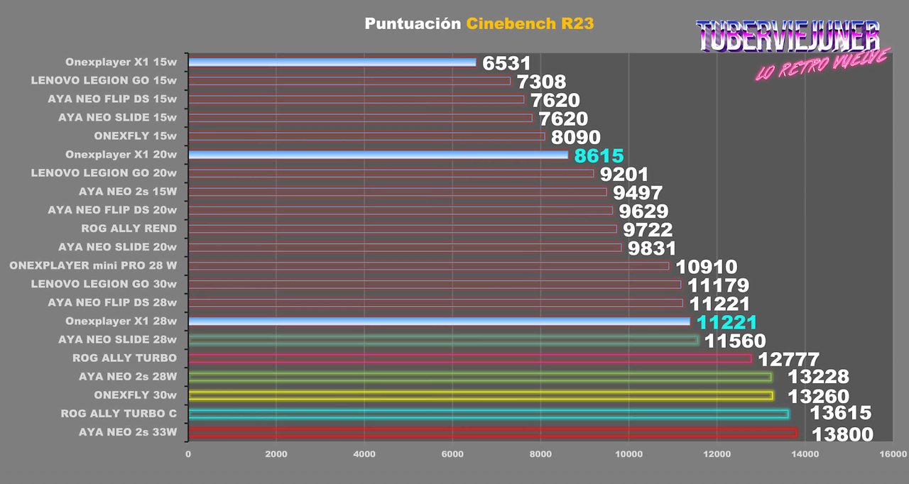The height and width of the screenshot is (484, 909).
Task: Click the 8000 axis tick label
Action: click(x=540, y=453)
